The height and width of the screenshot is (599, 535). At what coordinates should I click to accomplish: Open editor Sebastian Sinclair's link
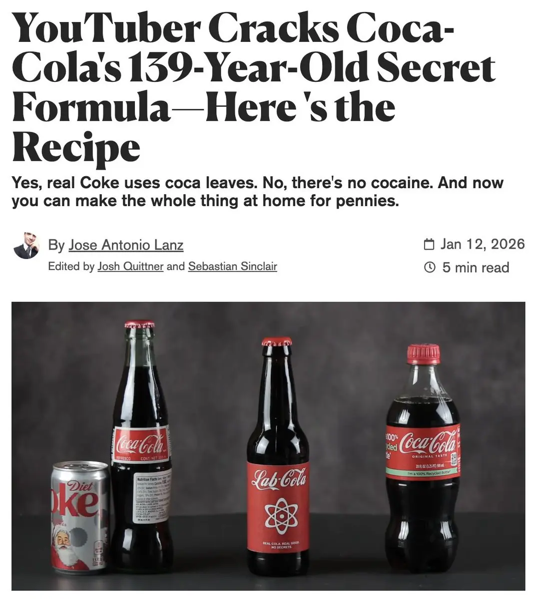coord(232,266)
